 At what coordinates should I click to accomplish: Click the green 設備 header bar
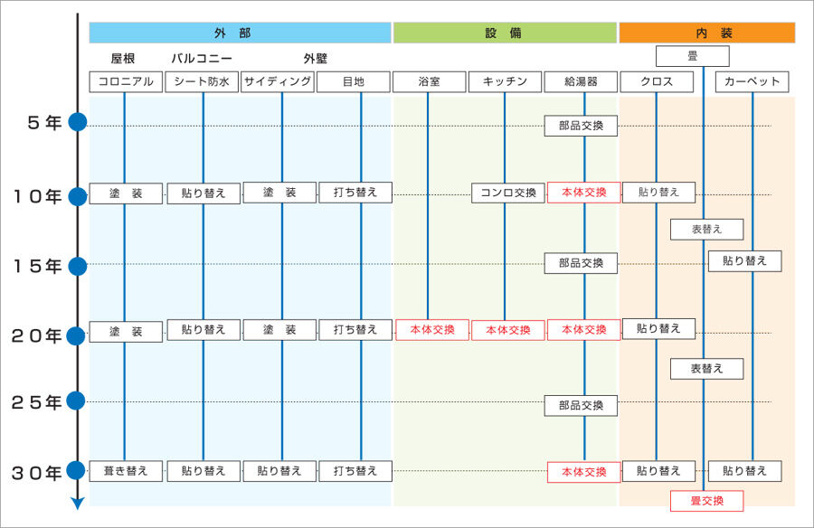coord(505,33)
